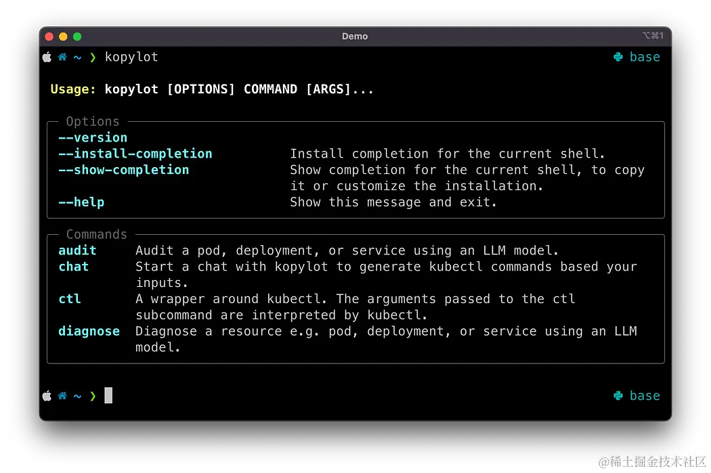Click the chat command name
Viewport: 711px width, 473px height.
click(x=73, y=267)
